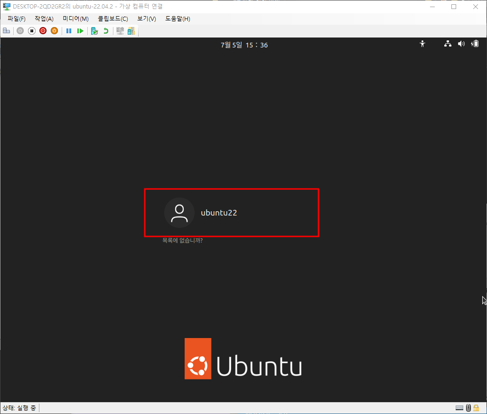
Task: Open the 보기(V) menu
Action: pos(147,19)
